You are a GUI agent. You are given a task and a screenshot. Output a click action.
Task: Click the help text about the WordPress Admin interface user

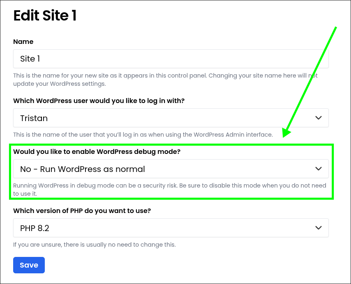(x=143, y=135)
